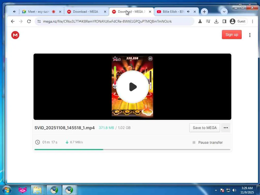The width and height of the screenshot is (260, 195).
Task: Open the Windows Start button
Action: coord(7,190)
